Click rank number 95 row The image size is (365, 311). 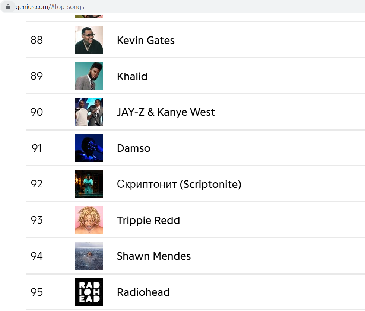coord(196,292)
